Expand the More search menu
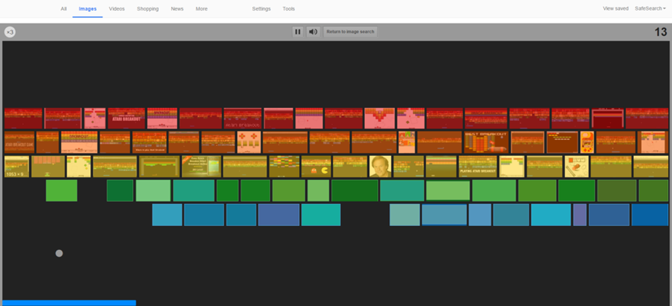The image size is (672, 306). [202, 9]
